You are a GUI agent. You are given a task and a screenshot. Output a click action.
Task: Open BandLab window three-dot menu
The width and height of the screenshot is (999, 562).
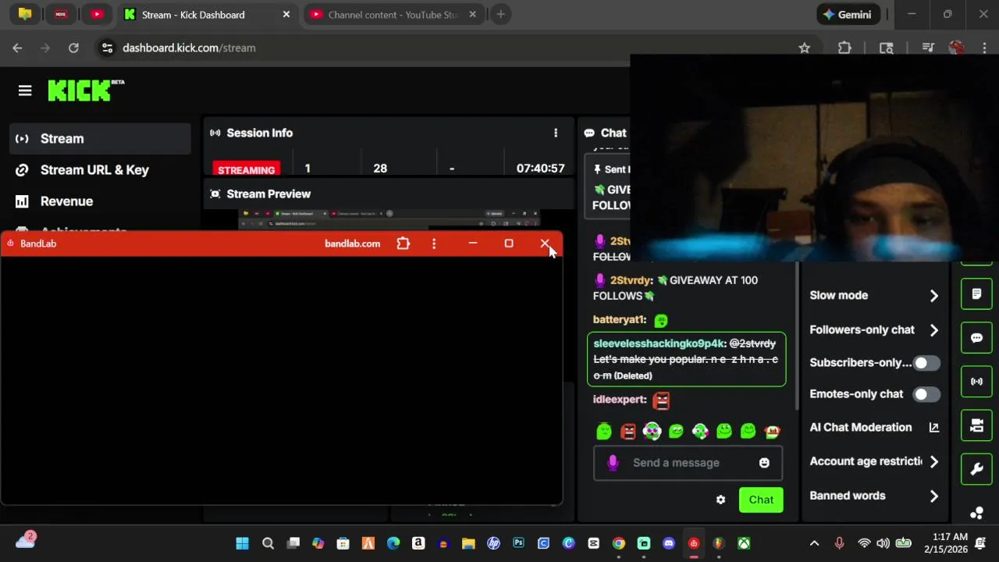[434, 244]
